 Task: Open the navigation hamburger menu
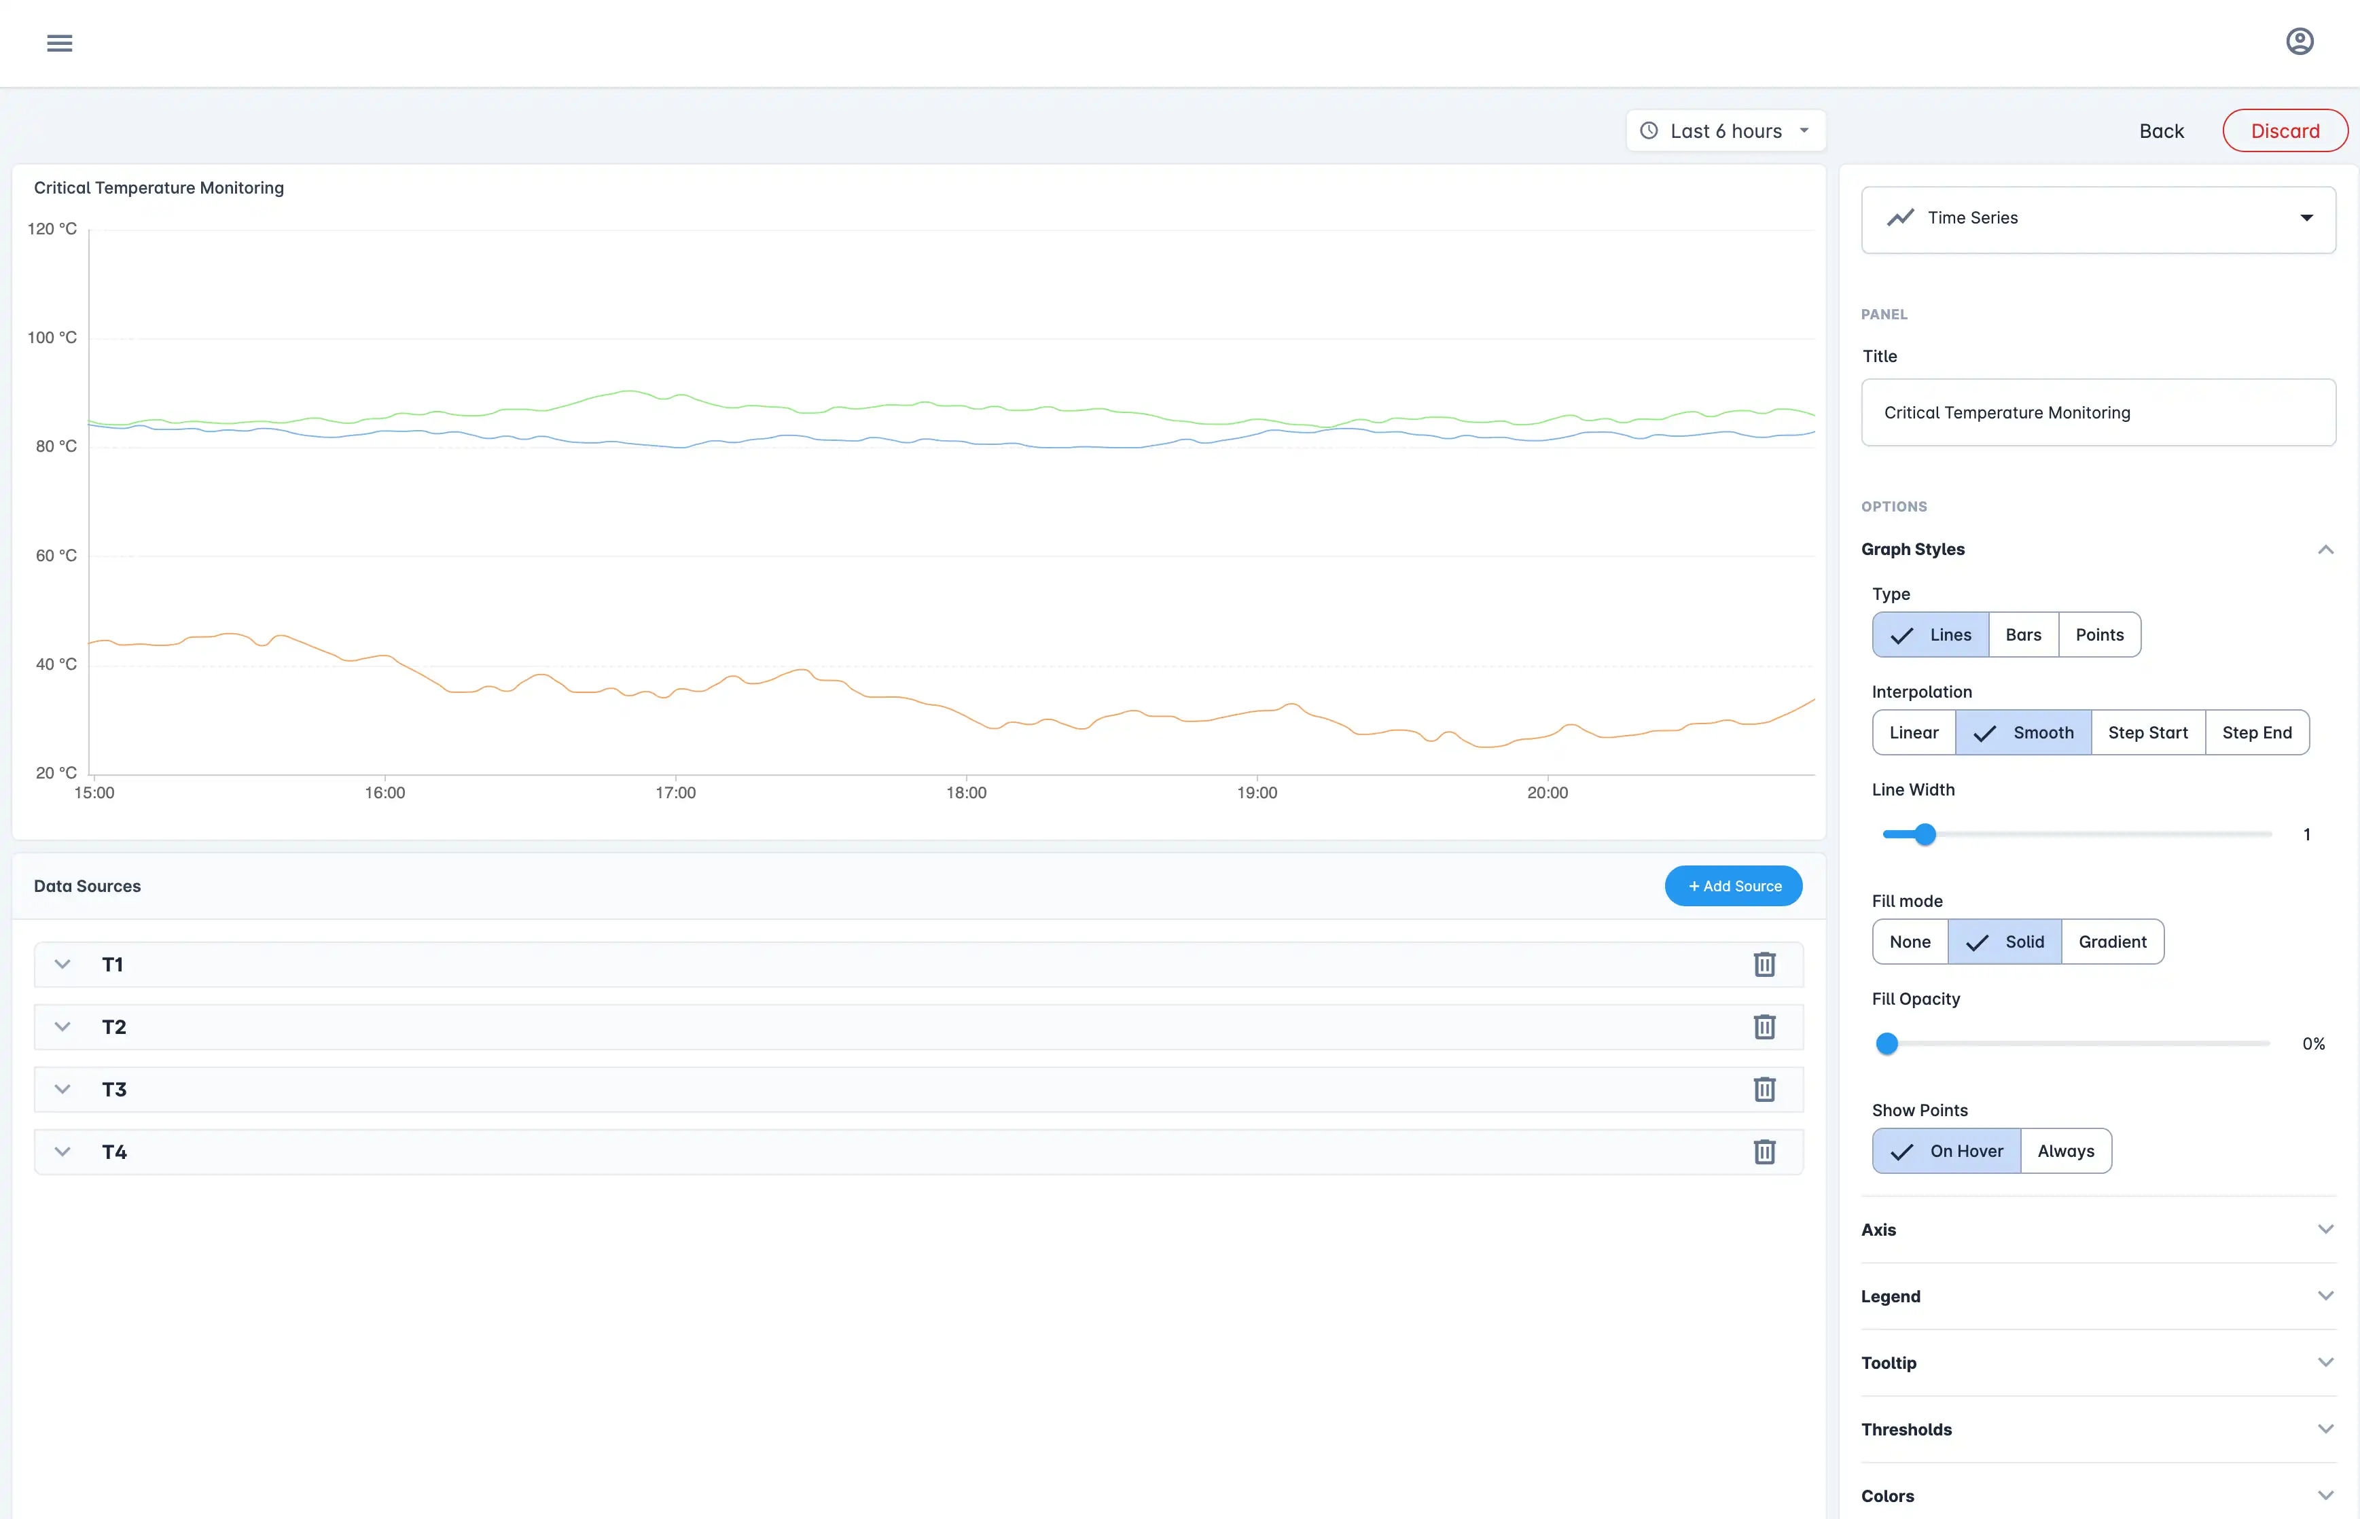coord(59,42)
